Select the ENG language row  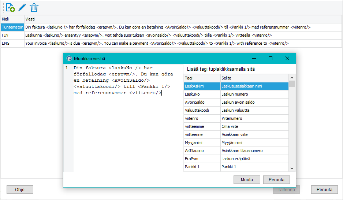point(12,43)
